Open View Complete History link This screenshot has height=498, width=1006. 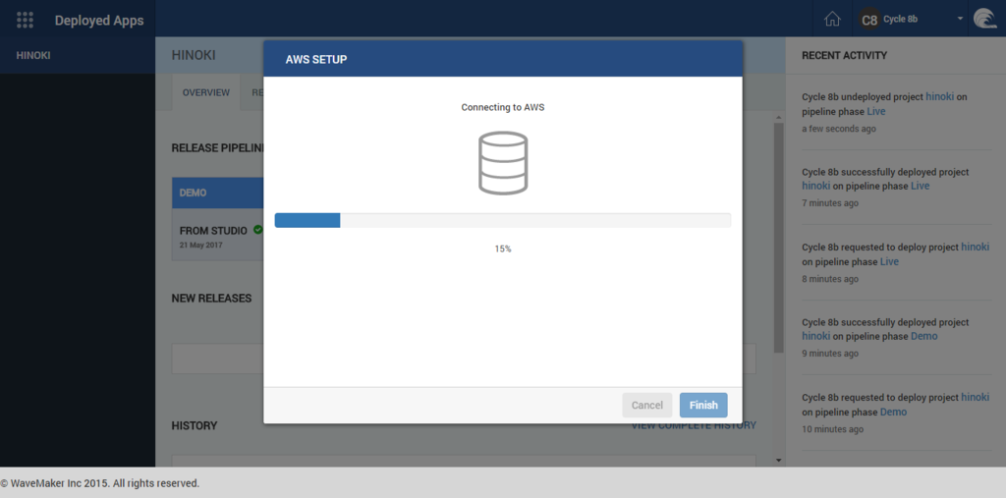[694, 425]
